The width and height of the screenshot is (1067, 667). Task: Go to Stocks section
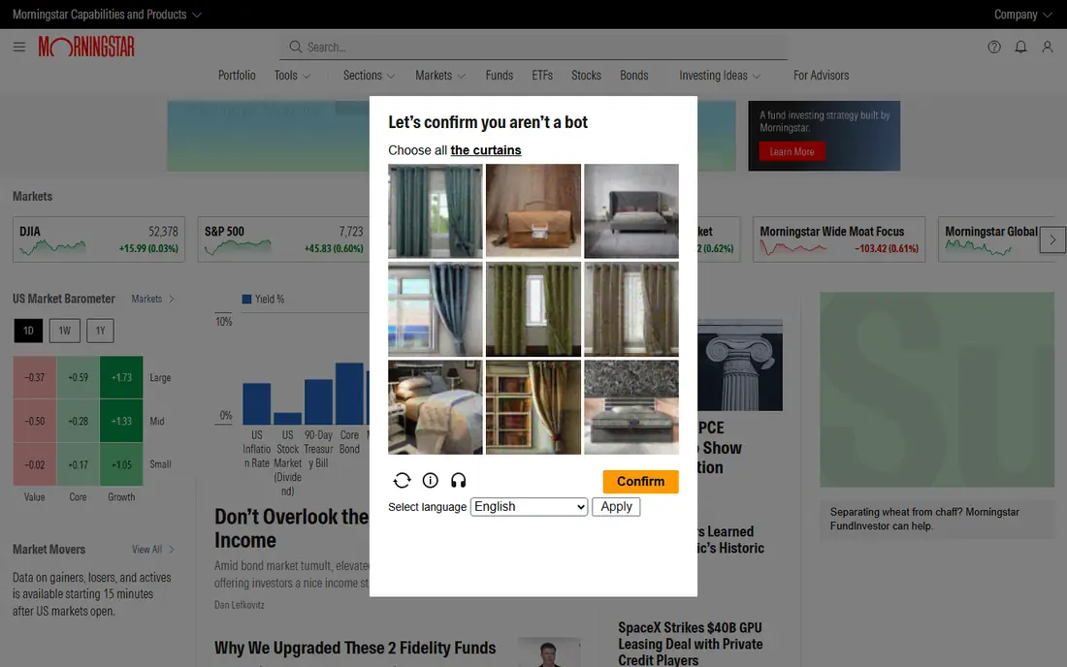pos(586,76)
